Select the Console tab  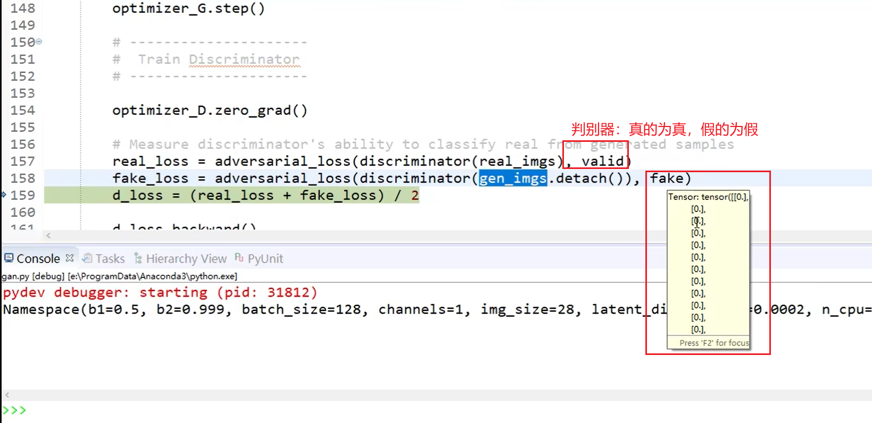(38, 259)
